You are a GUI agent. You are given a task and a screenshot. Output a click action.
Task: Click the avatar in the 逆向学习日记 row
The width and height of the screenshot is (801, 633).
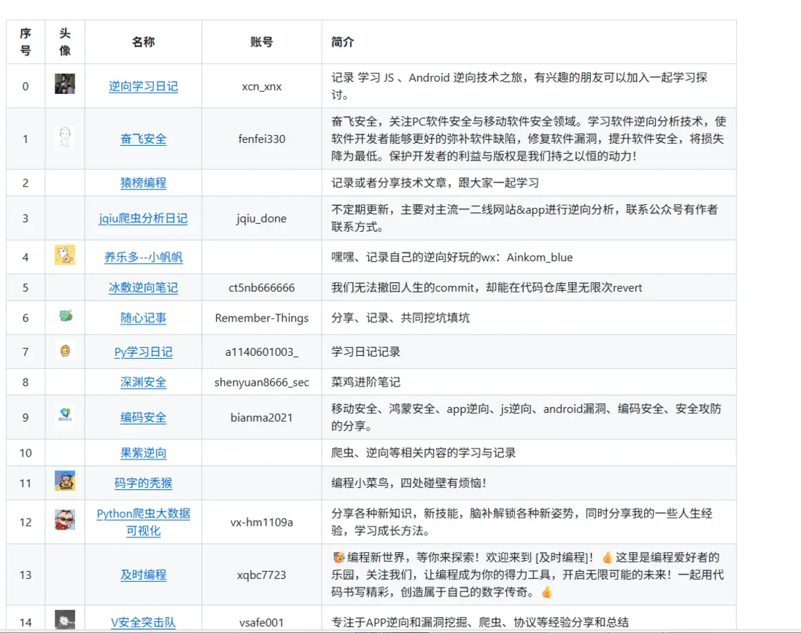tap(65, 84)
